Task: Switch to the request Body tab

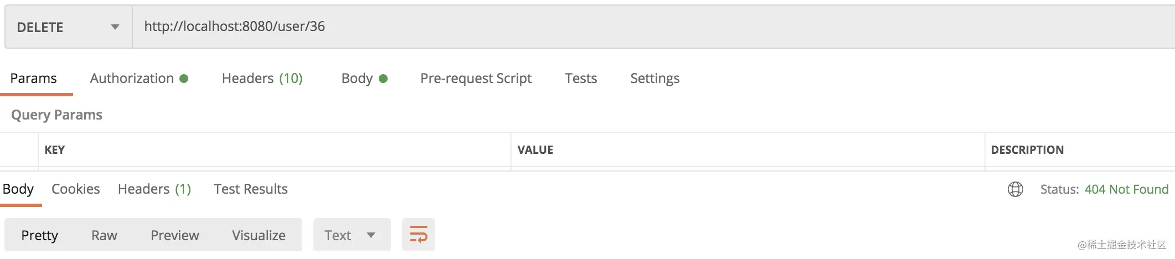Action: point(364,79)
